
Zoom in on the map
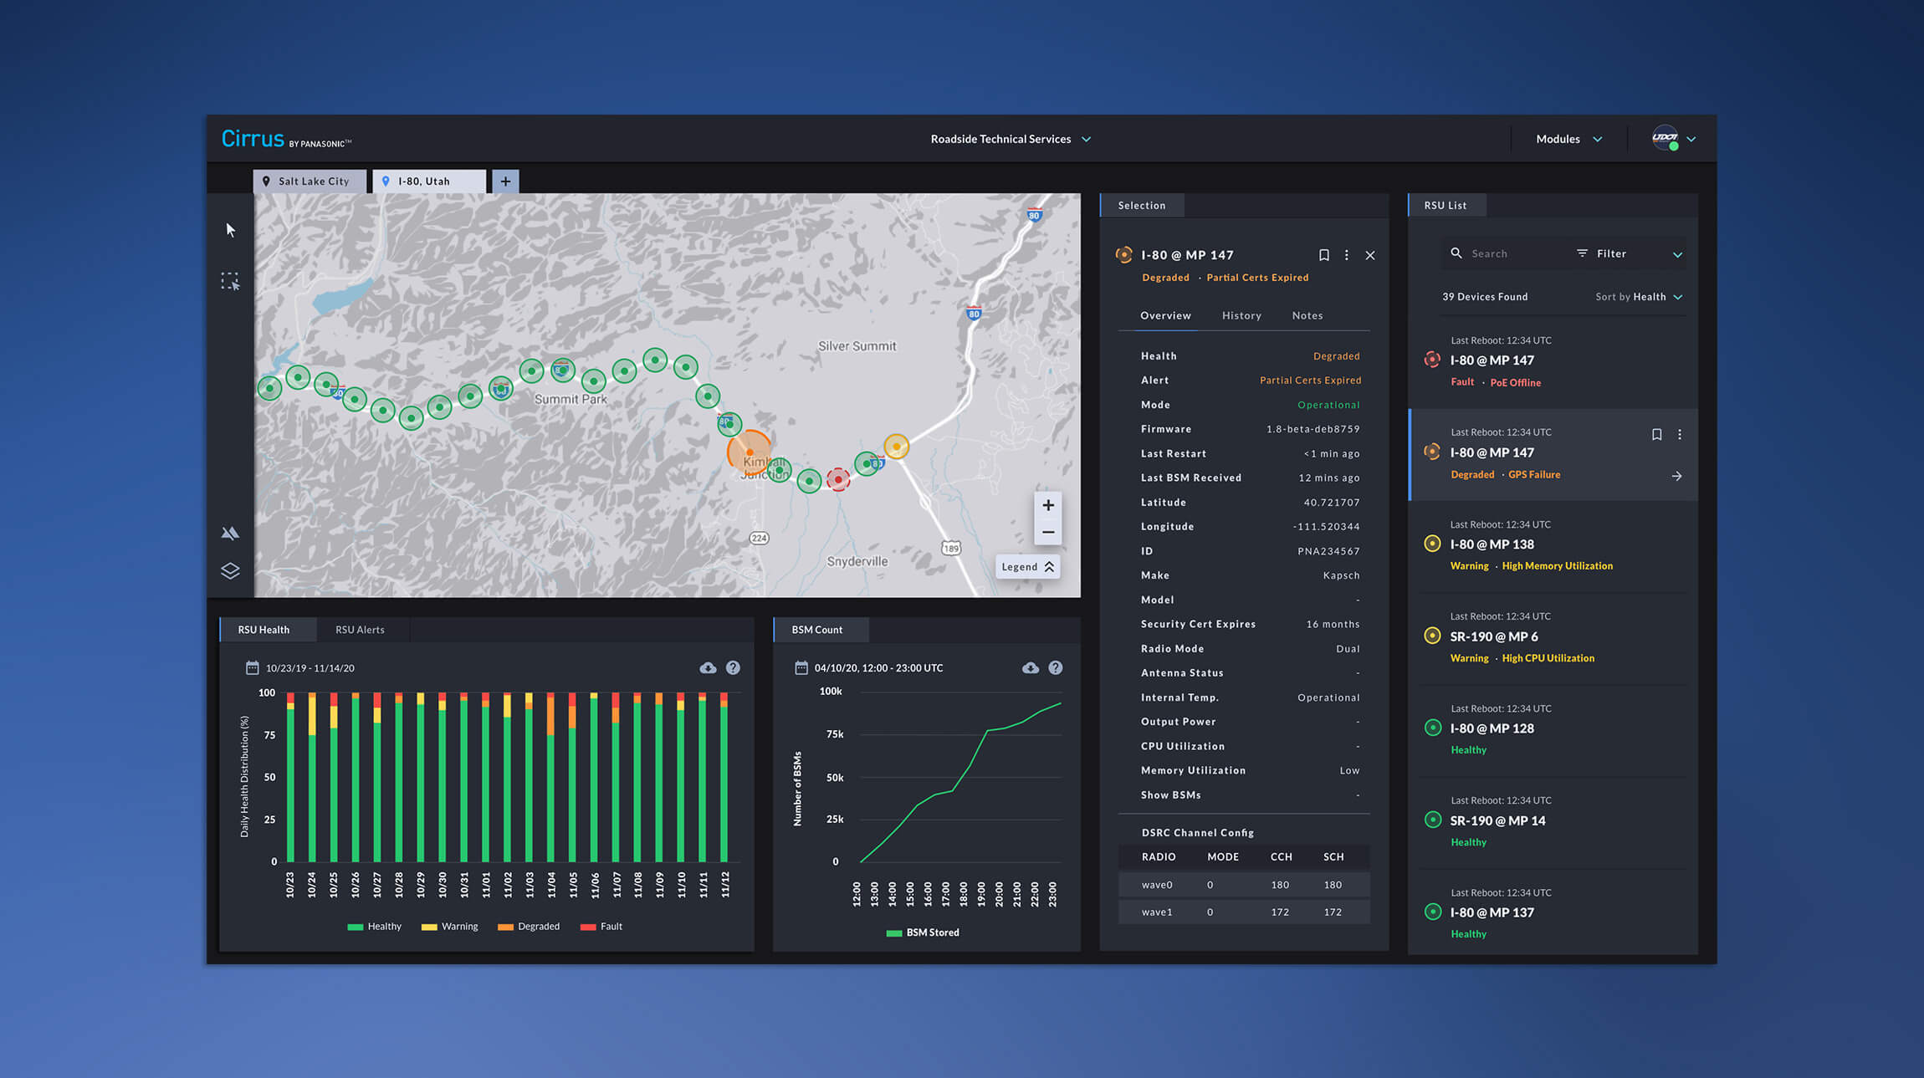pos(1047,505)
